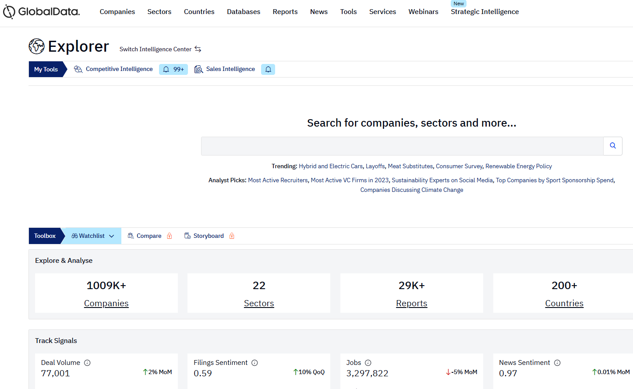
Task: Open Sales Intelligence notifications bell
Action: (x=268, y=69)
